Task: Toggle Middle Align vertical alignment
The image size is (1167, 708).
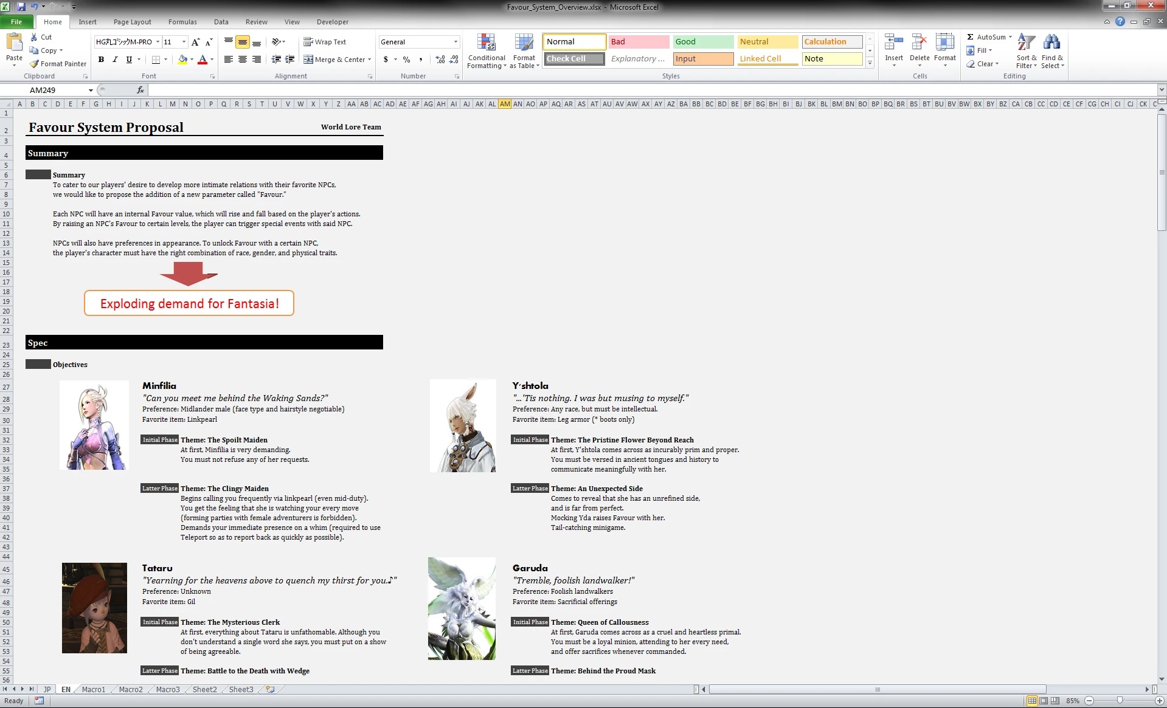Action: pos(243,42)
